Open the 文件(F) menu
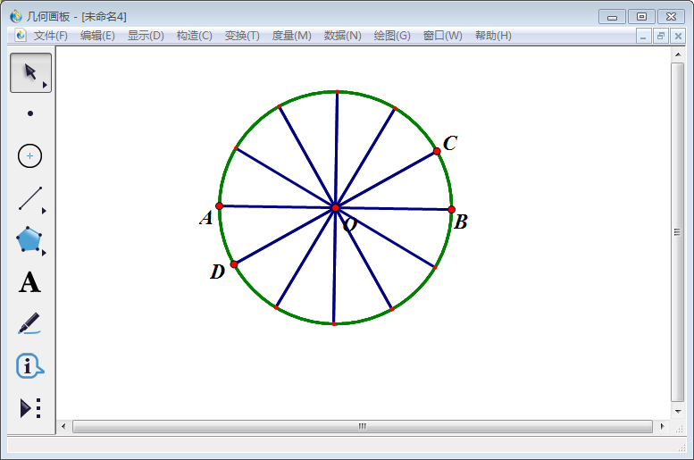Viewport: 694px width, 460px height. [51, 36]
